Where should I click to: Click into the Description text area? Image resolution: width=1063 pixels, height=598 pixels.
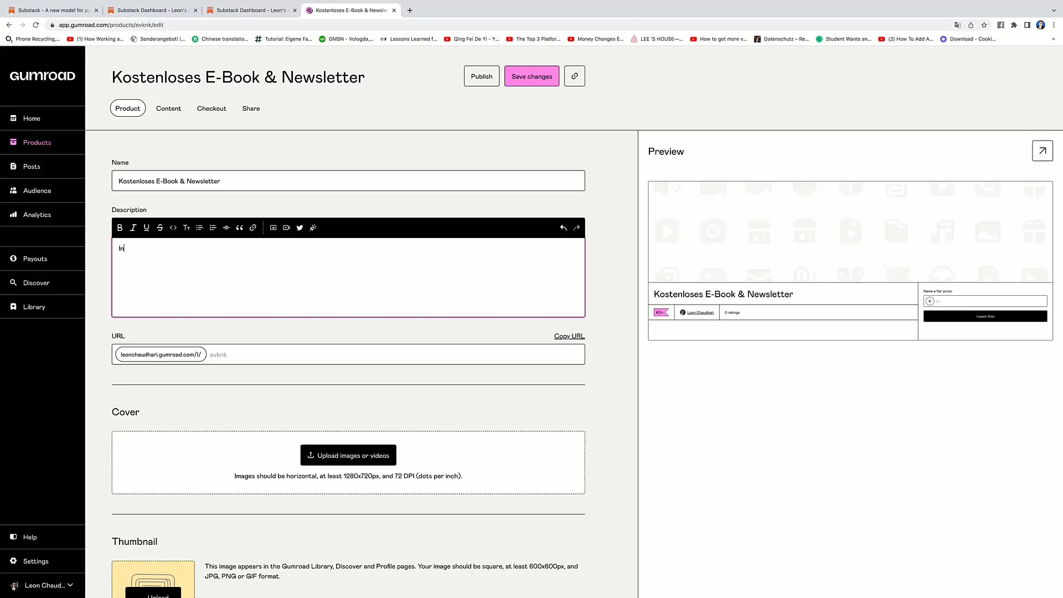pyautogui.click(x=348, y=277)
